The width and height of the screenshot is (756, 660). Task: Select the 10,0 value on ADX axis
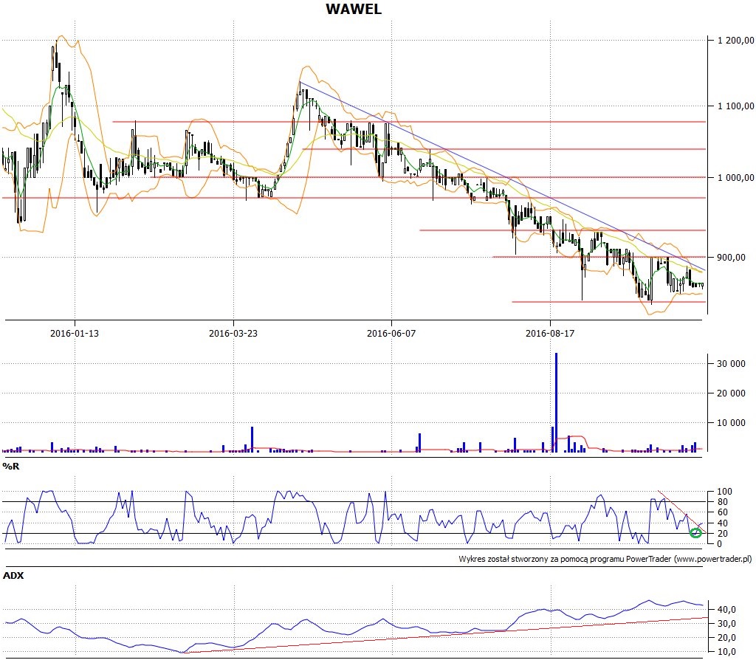tap(726, 652)
